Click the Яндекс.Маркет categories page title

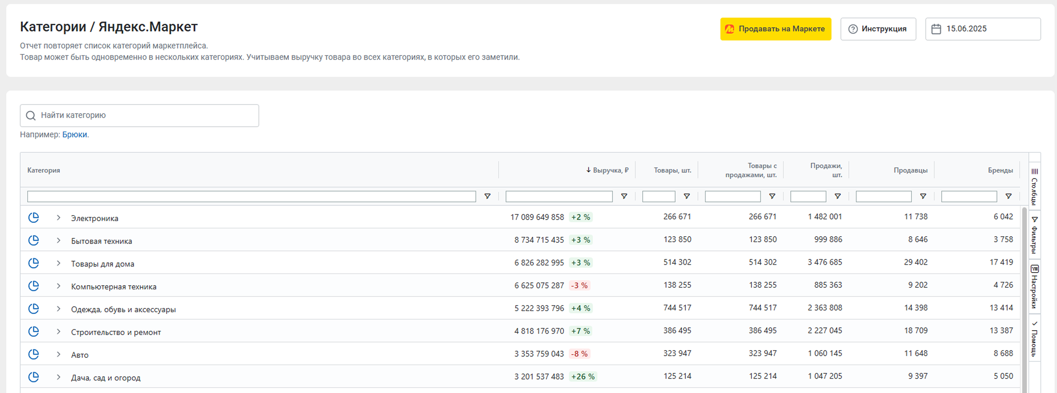(109, 27)
